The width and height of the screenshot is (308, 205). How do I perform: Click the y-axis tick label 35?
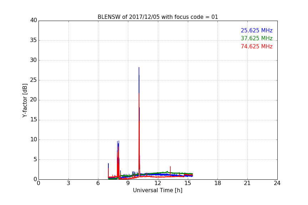34,40
